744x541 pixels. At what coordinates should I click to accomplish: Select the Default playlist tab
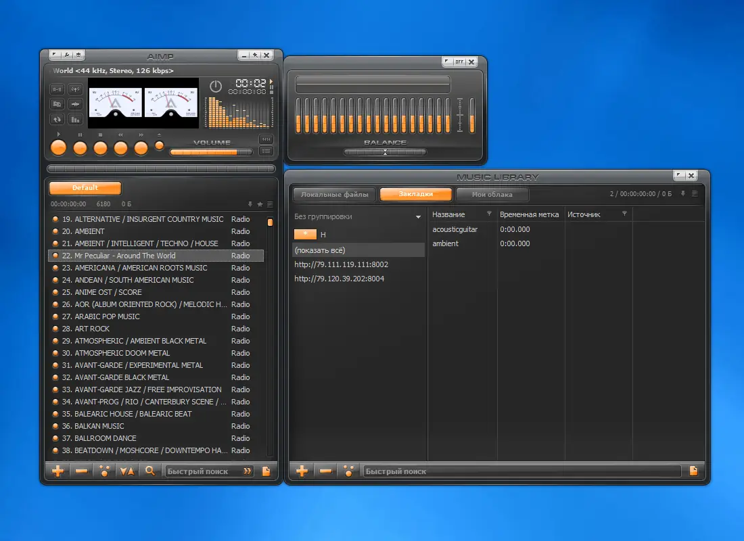[x=85, y=188]
